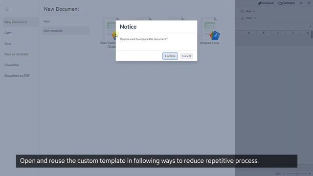Confirm replacing the document

(x=170, y=56)
